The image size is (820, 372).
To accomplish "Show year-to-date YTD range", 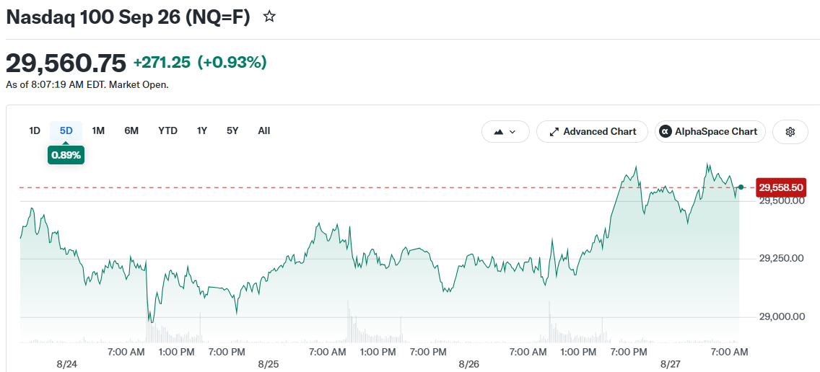I will coord(168,130).
